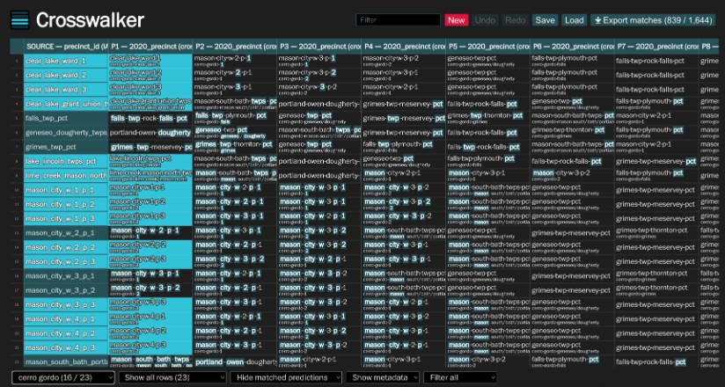Open the Crosswalker hamburger menu icon

[19, 19]
